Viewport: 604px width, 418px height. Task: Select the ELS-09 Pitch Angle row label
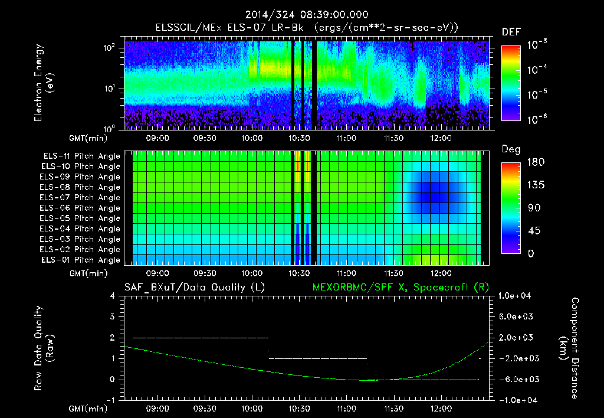80,177
